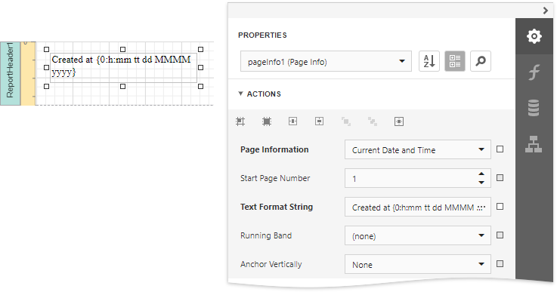Click the Page Information property label
The image size is (557, 292).
pos(274,149)
